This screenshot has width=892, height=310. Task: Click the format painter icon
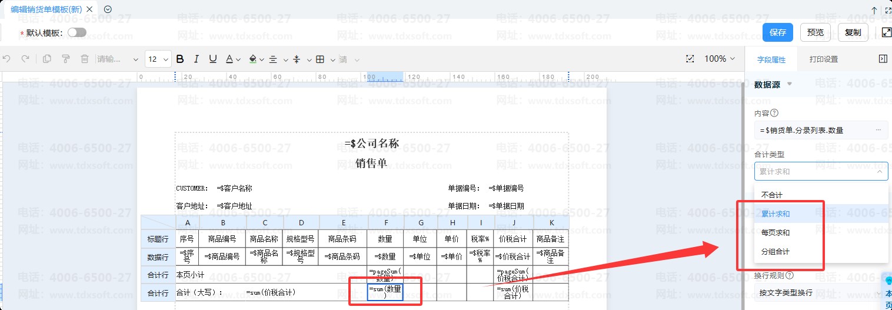[66, 59]
